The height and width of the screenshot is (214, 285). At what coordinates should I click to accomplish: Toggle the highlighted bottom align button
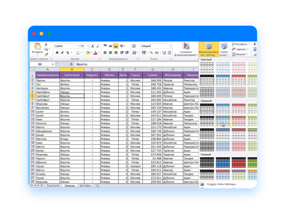pyautogui.click(x=116, y=46)
